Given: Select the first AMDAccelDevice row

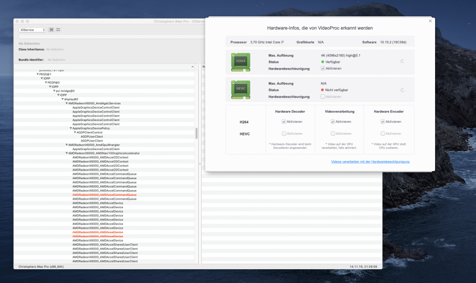Looking at the screenshot, I should tap(98, 203).
